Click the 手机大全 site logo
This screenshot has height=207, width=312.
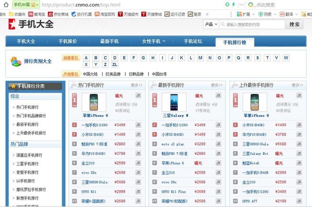point(31,24)
